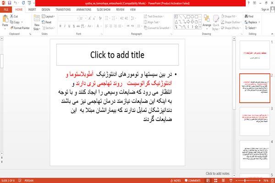Click the Paste icon
275x183 pixels.
5,19
